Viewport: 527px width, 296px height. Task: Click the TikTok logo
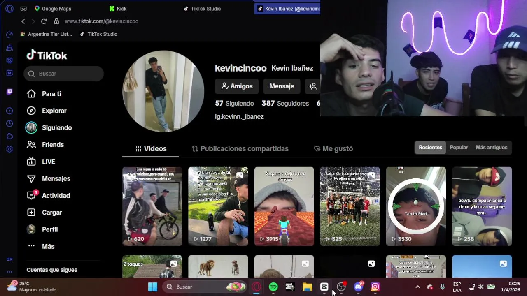47,55
